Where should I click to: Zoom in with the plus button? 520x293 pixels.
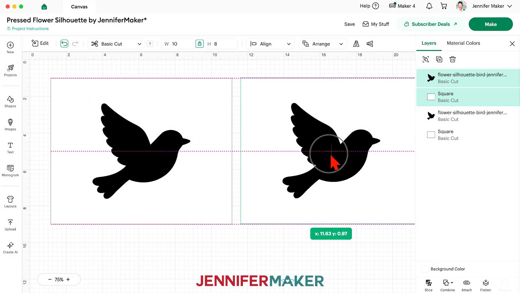point(68,280)
